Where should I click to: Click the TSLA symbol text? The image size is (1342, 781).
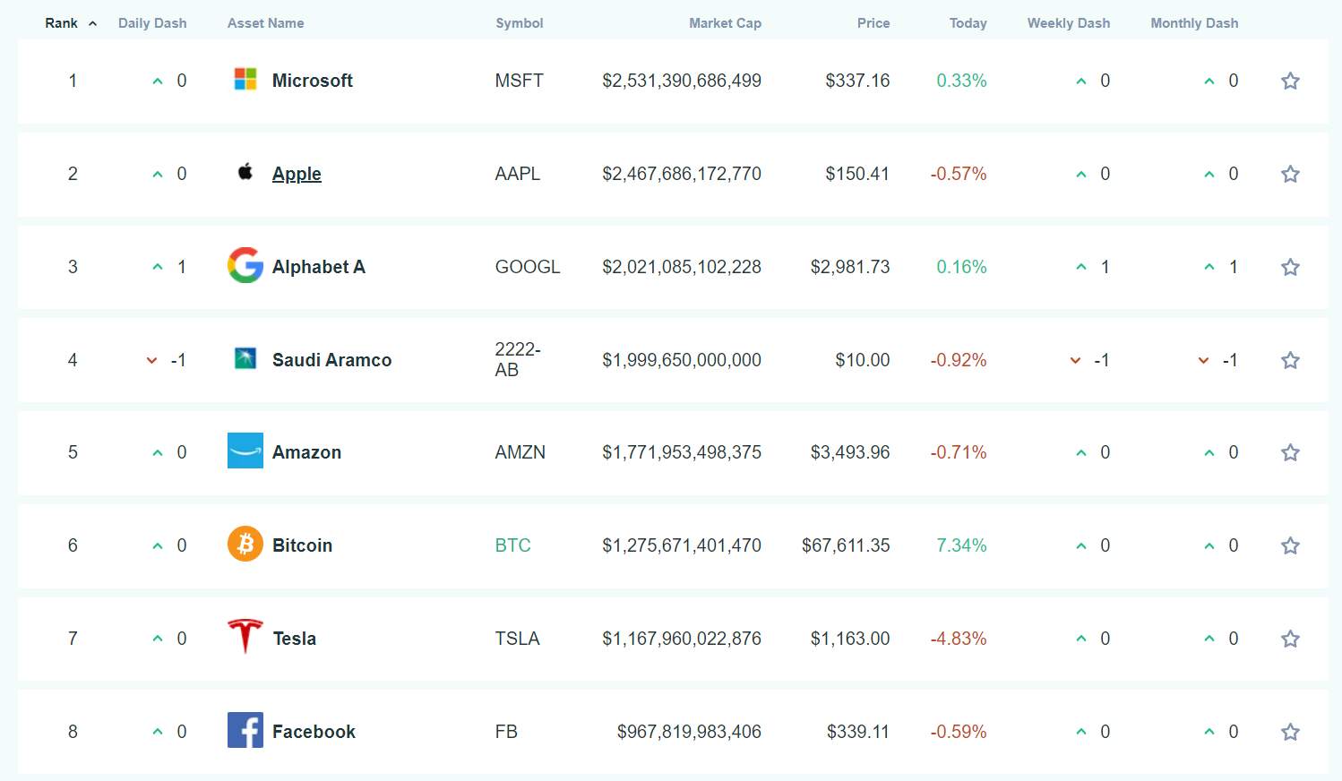tap(518, 639)
